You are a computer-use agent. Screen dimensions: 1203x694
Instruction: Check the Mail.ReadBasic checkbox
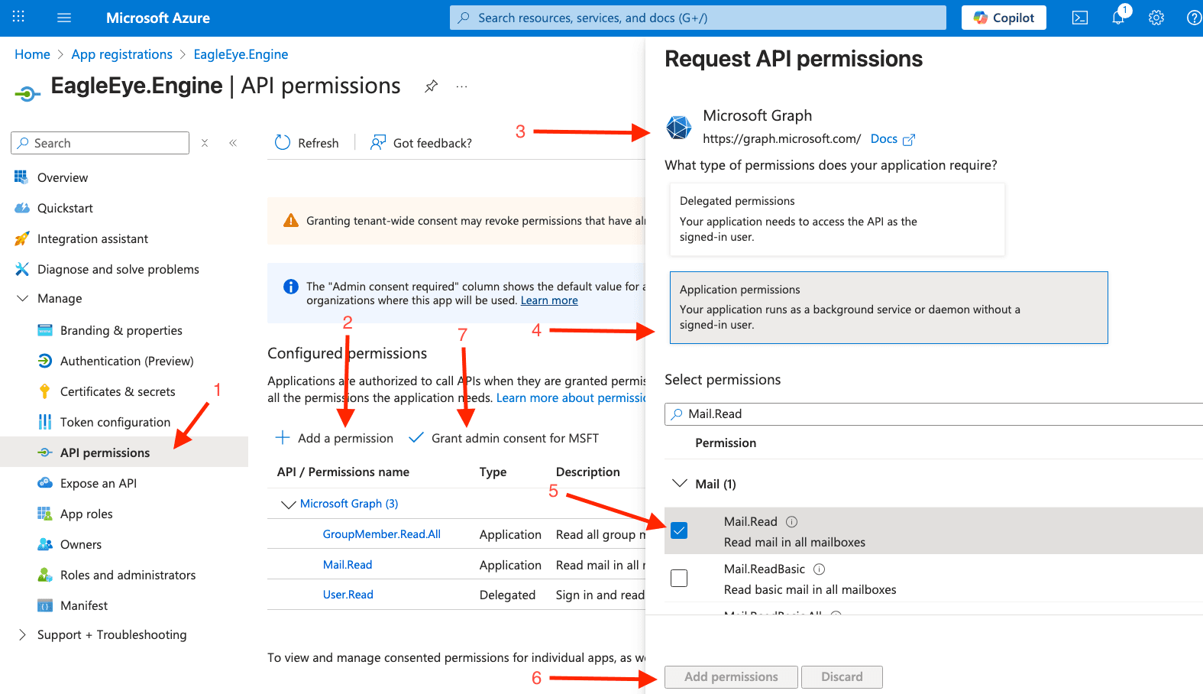(x=678, y=578)
